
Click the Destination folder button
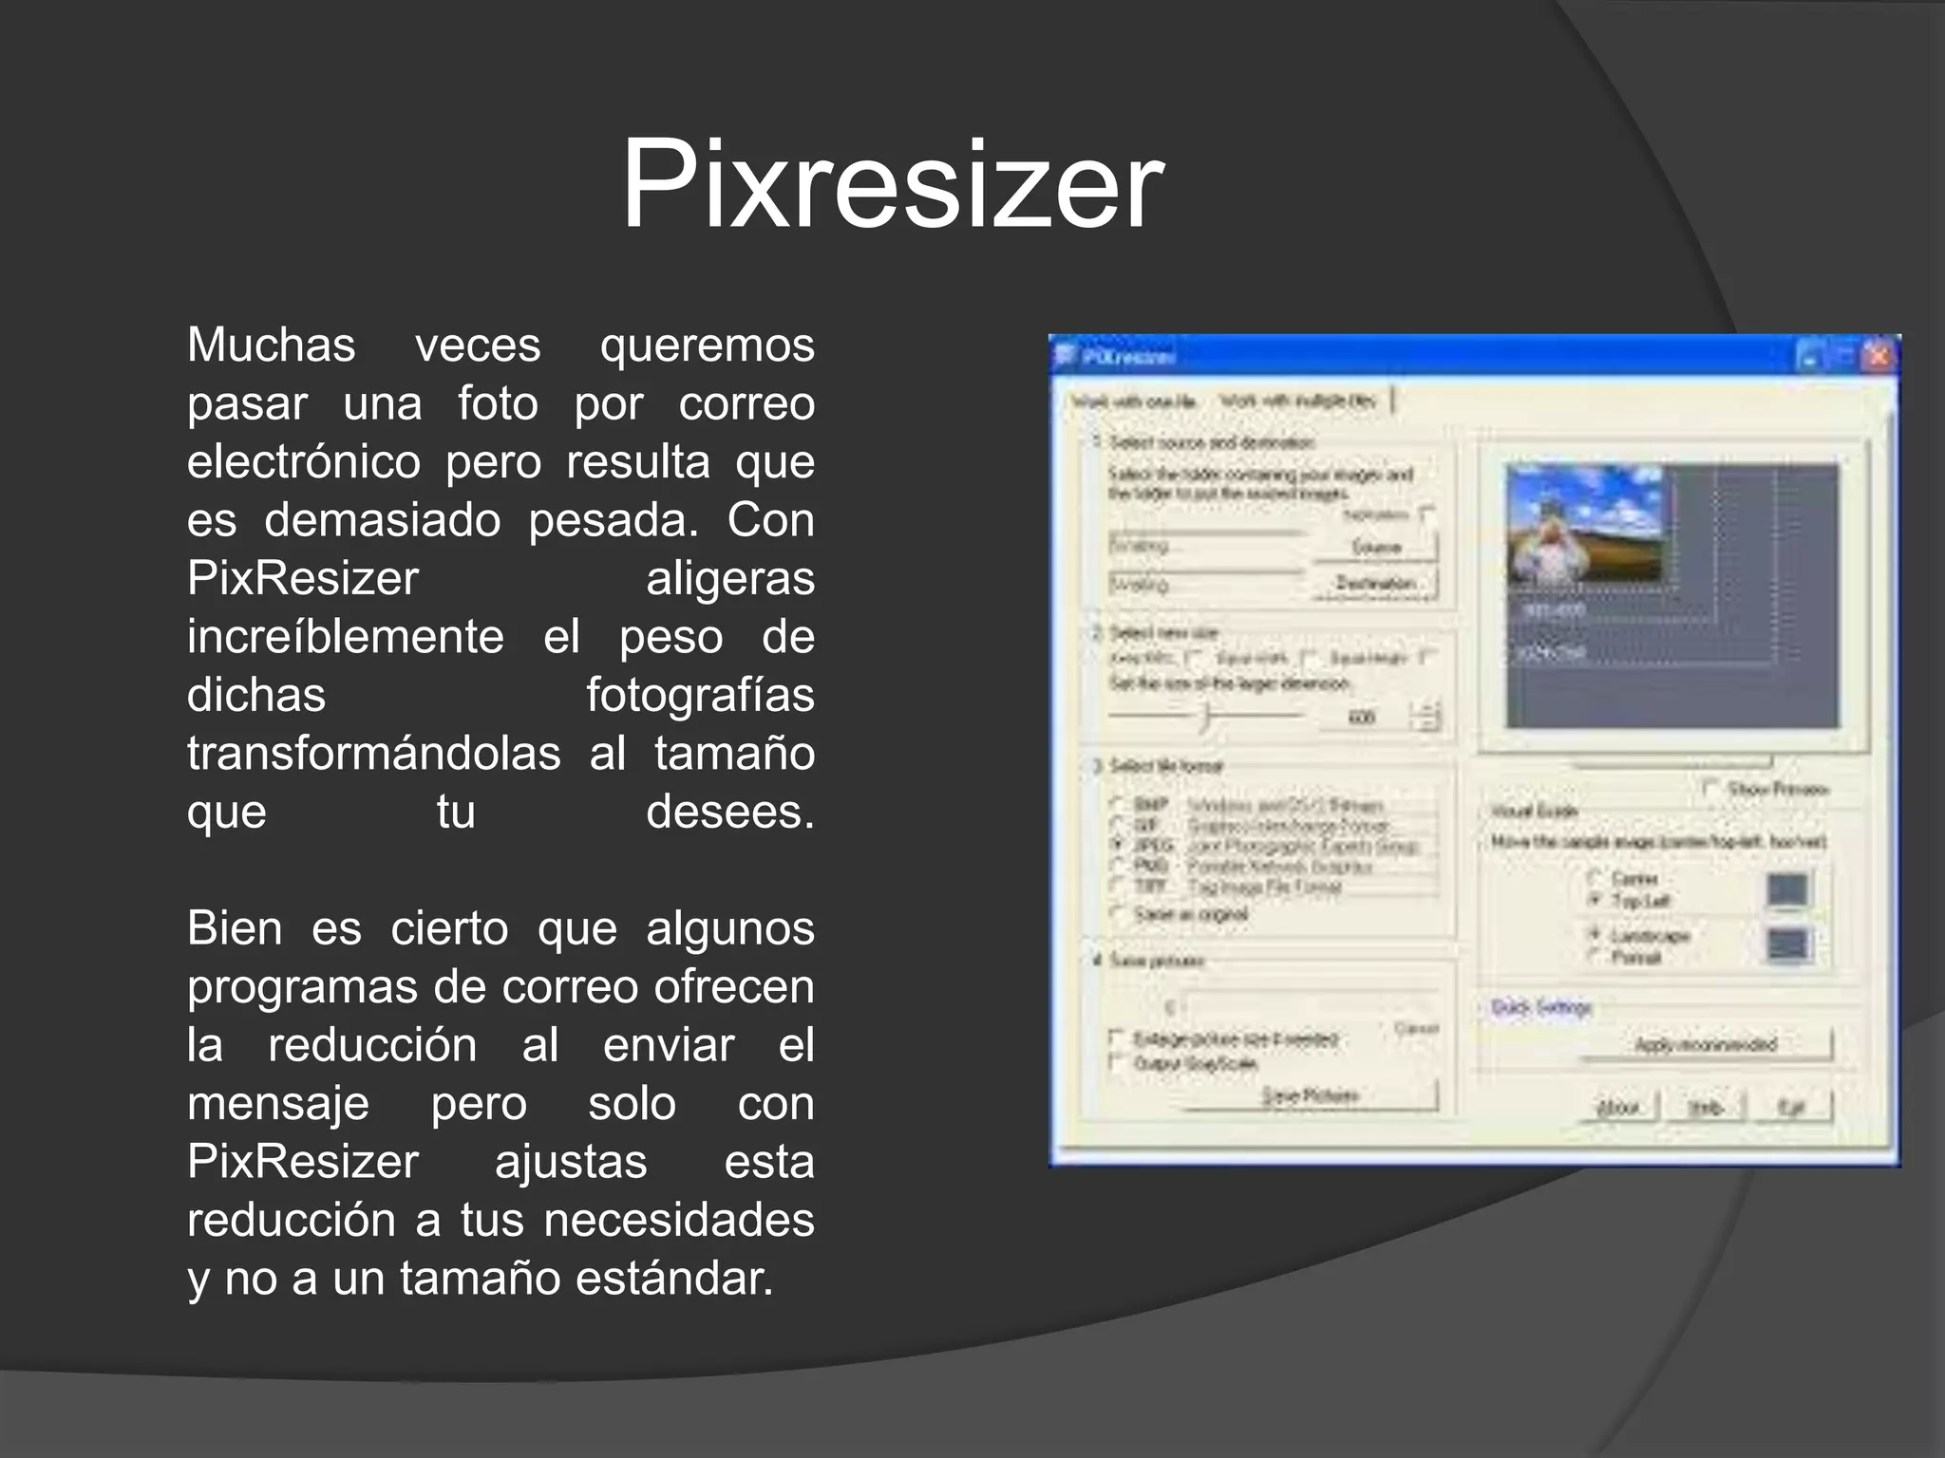tap(1375, 583)
